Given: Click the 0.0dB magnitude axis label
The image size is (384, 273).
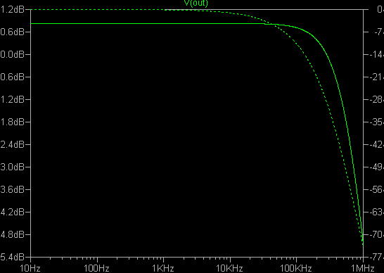Looking at the screenshot, I should coord(12,54).
